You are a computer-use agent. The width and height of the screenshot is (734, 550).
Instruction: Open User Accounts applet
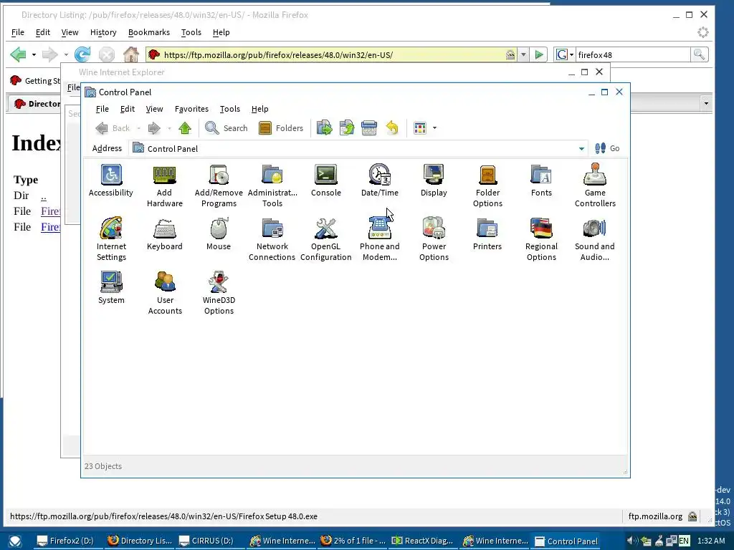(165, 293)
